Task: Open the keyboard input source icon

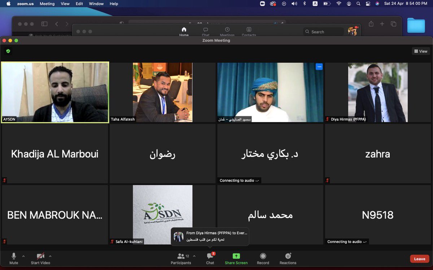Action: tap(315, 4)
